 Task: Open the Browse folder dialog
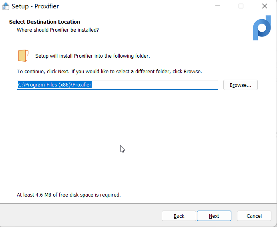[240, 85]
